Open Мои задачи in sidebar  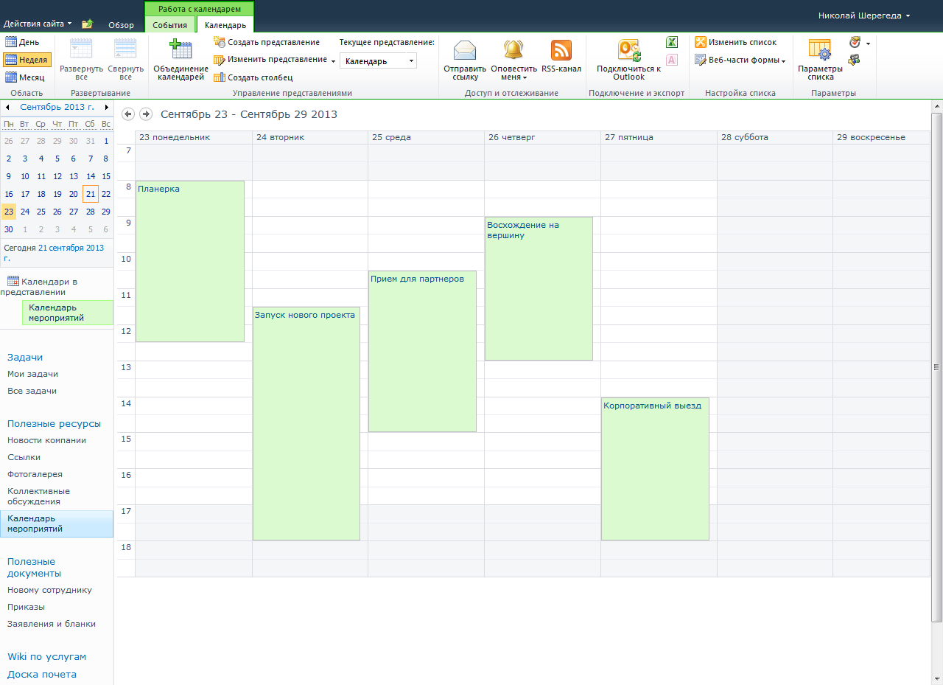coord(32,374)
